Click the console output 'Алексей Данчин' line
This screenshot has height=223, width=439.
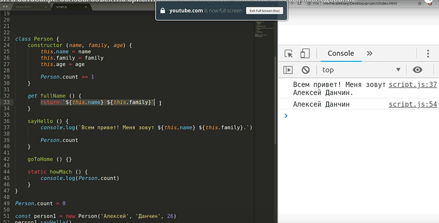click(321, 104)
